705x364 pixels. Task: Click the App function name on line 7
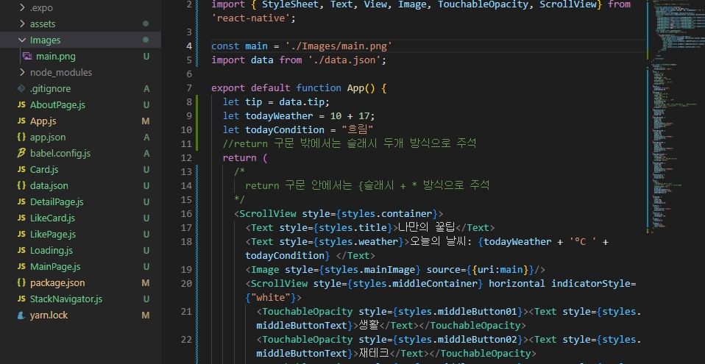[355, 88]
